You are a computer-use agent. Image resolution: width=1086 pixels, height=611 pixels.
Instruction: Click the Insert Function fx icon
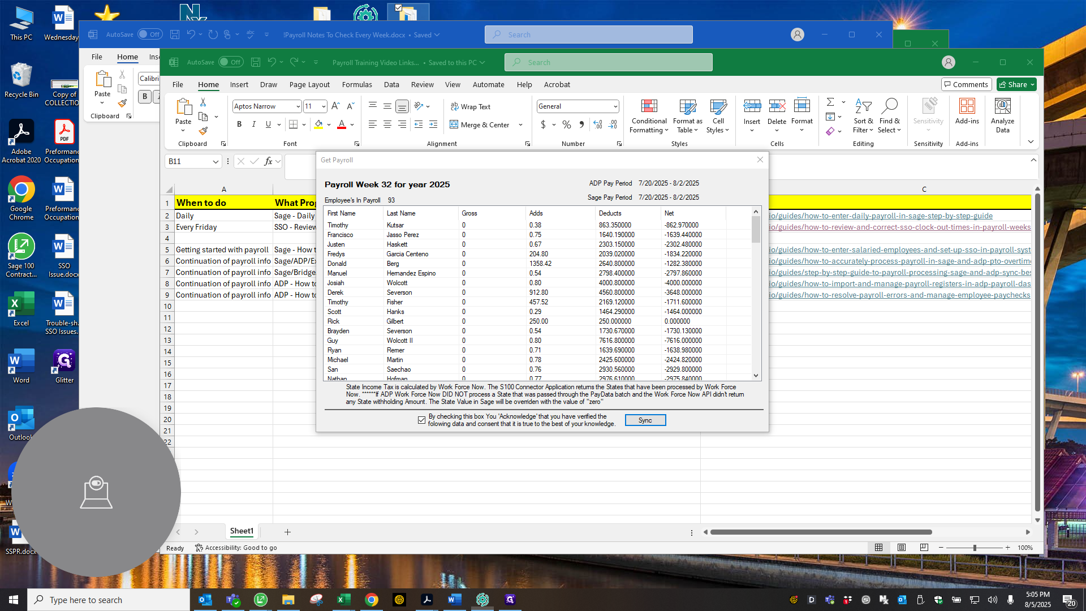268,161
